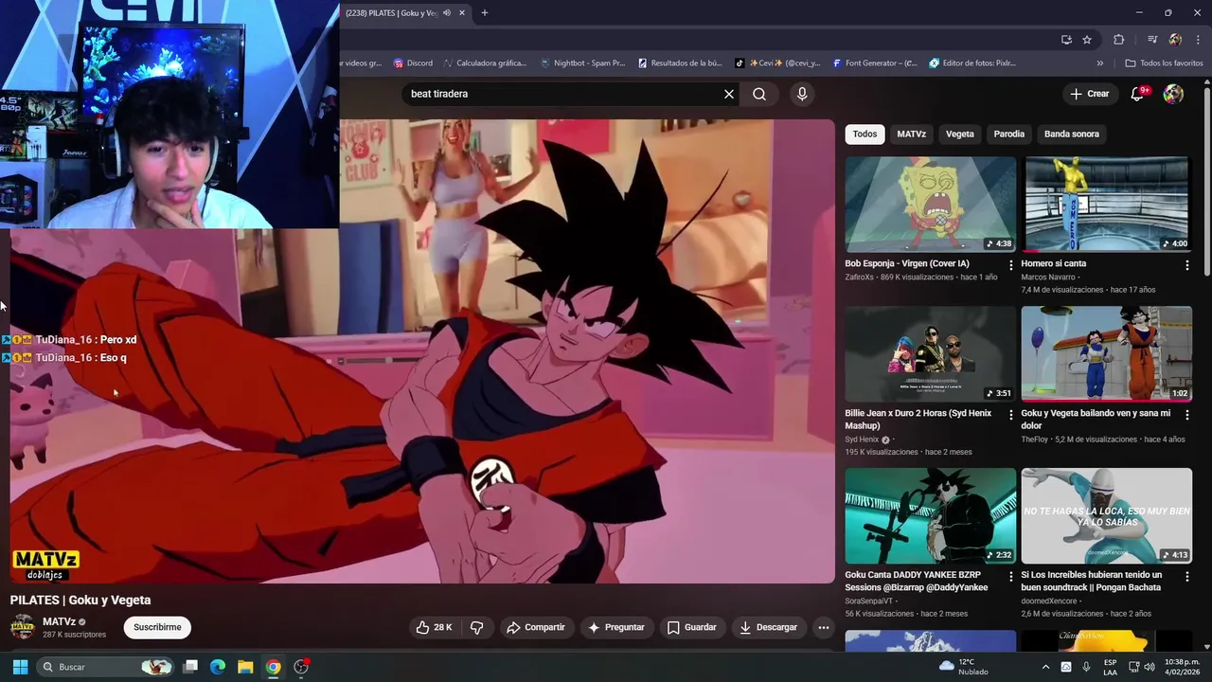This screenshot has height=682, width=1212.
Task: Open the weather widget showing 12°C Nublado
Action: (x=962, y=667)
